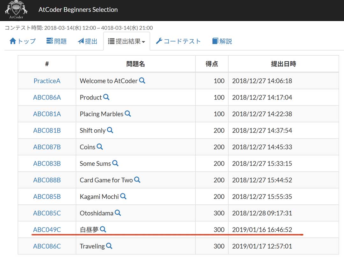Click magnifier icon next to Traveling
The image size is (344, 259).
(x=109, y=246)
